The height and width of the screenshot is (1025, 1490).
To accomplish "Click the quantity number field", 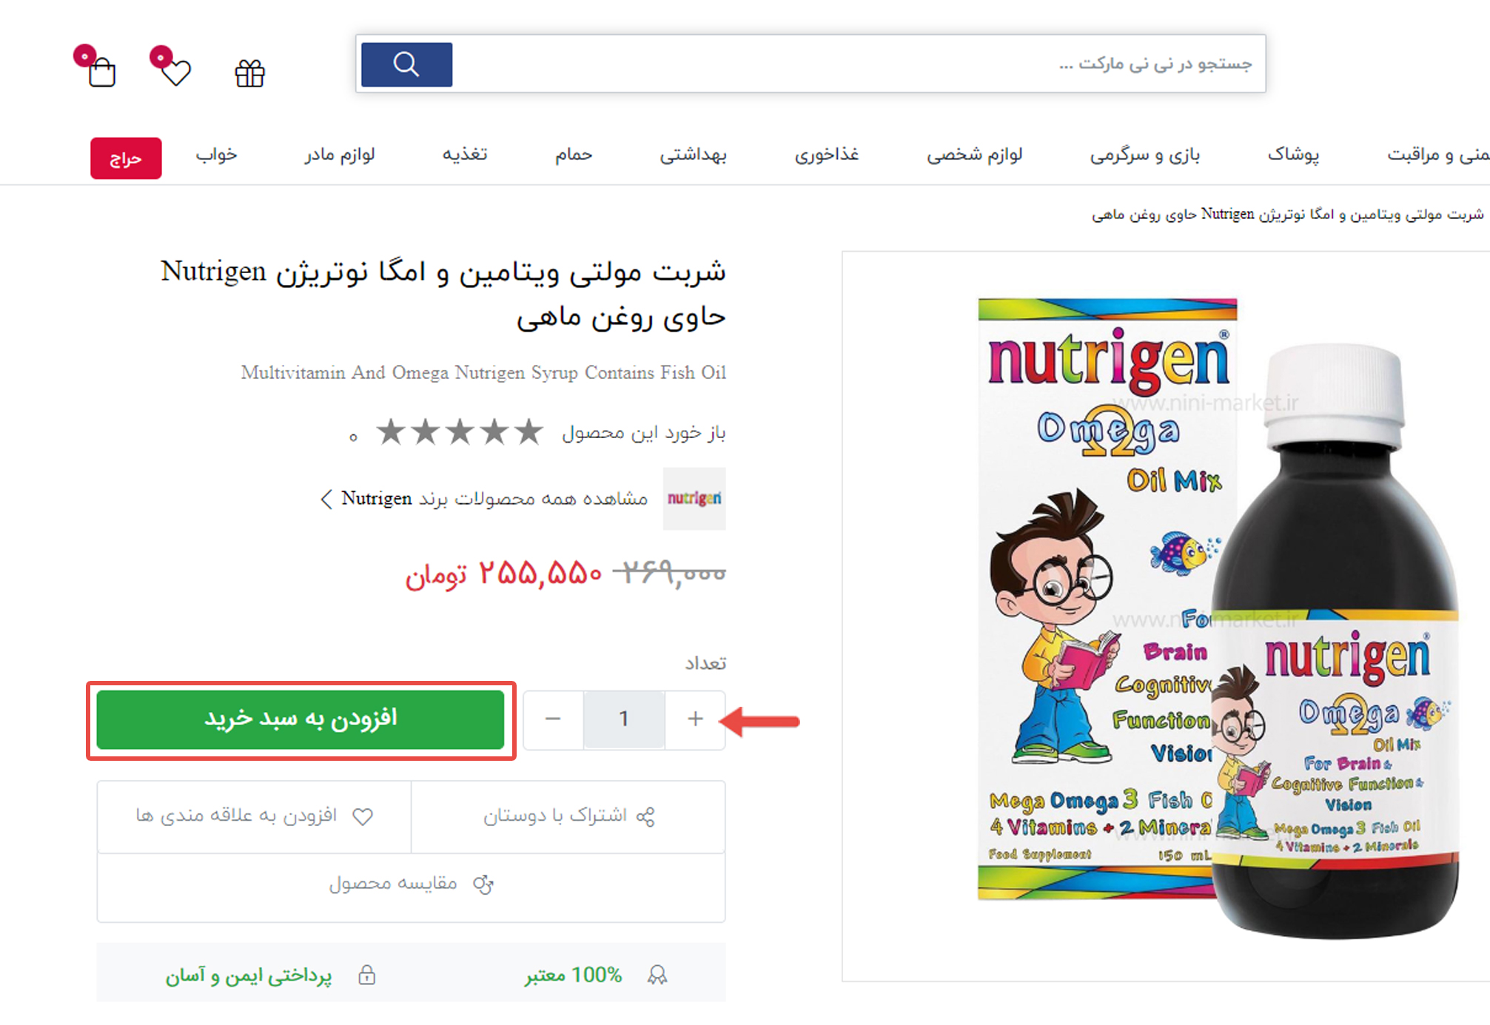I will click(x=624, y=719).
